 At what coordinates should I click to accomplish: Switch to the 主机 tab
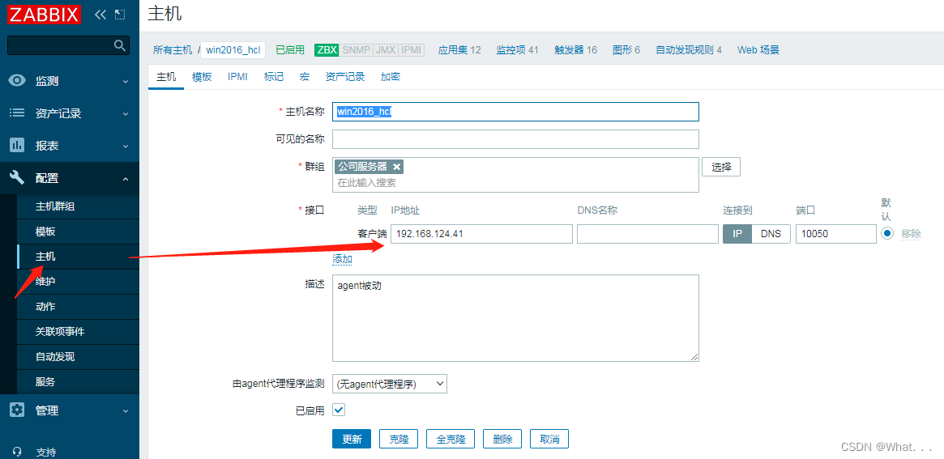click(x=166, y=77)
